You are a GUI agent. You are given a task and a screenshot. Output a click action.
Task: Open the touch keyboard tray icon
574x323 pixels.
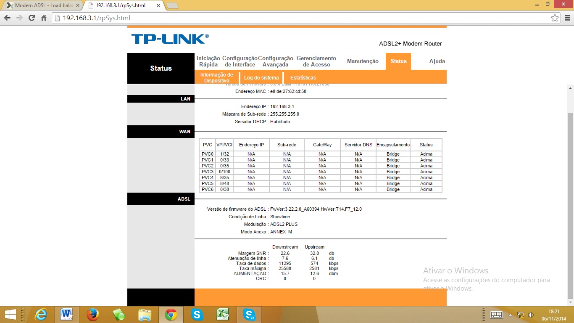[x=496, y=315]
